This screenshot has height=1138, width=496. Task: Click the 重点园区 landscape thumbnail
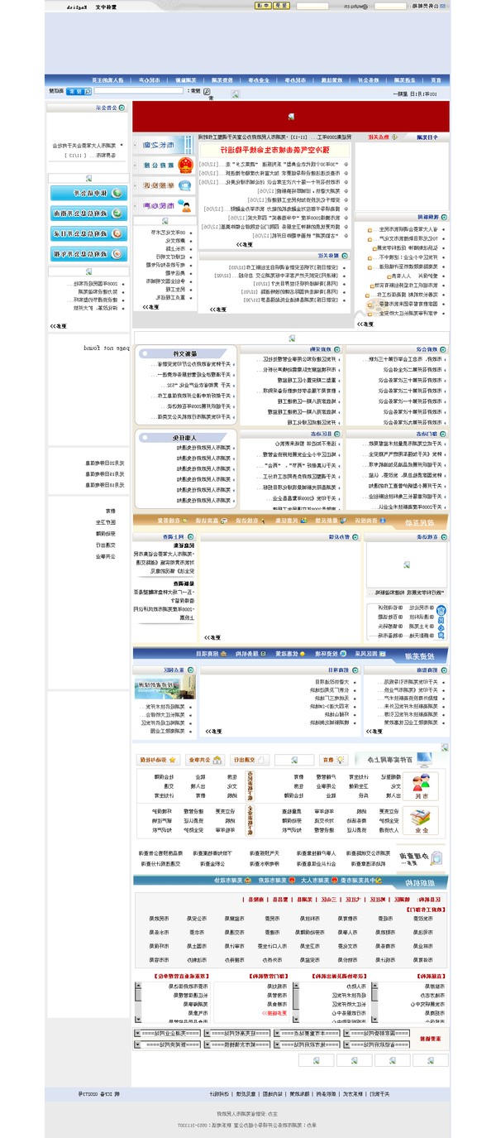pyautogui.click(x=165, y=688)
